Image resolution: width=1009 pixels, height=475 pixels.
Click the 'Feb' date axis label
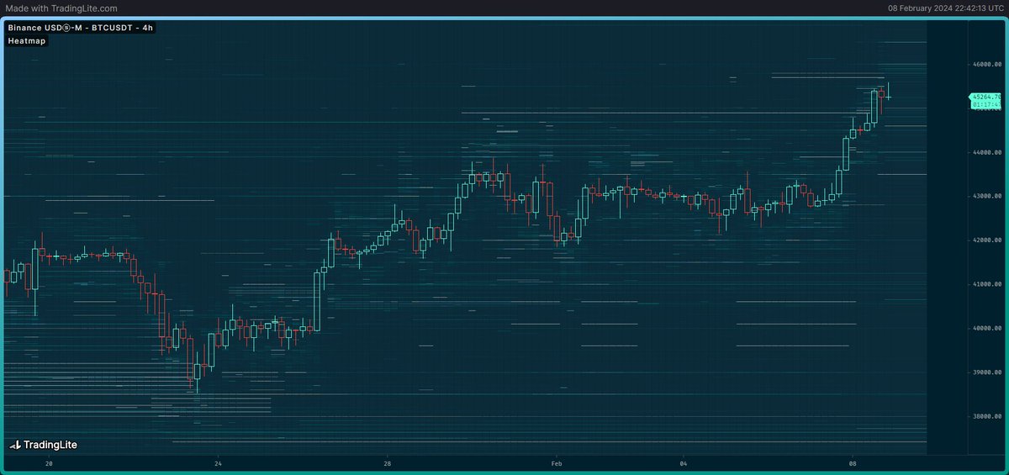556,463
